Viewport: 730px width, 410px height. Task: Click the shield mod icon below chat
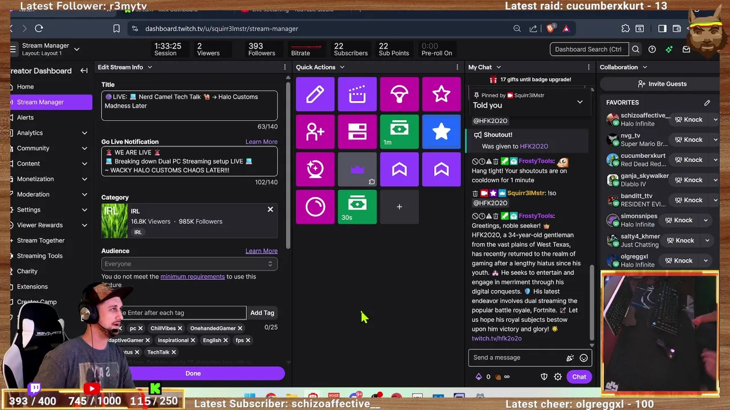(x=544, y=376)
